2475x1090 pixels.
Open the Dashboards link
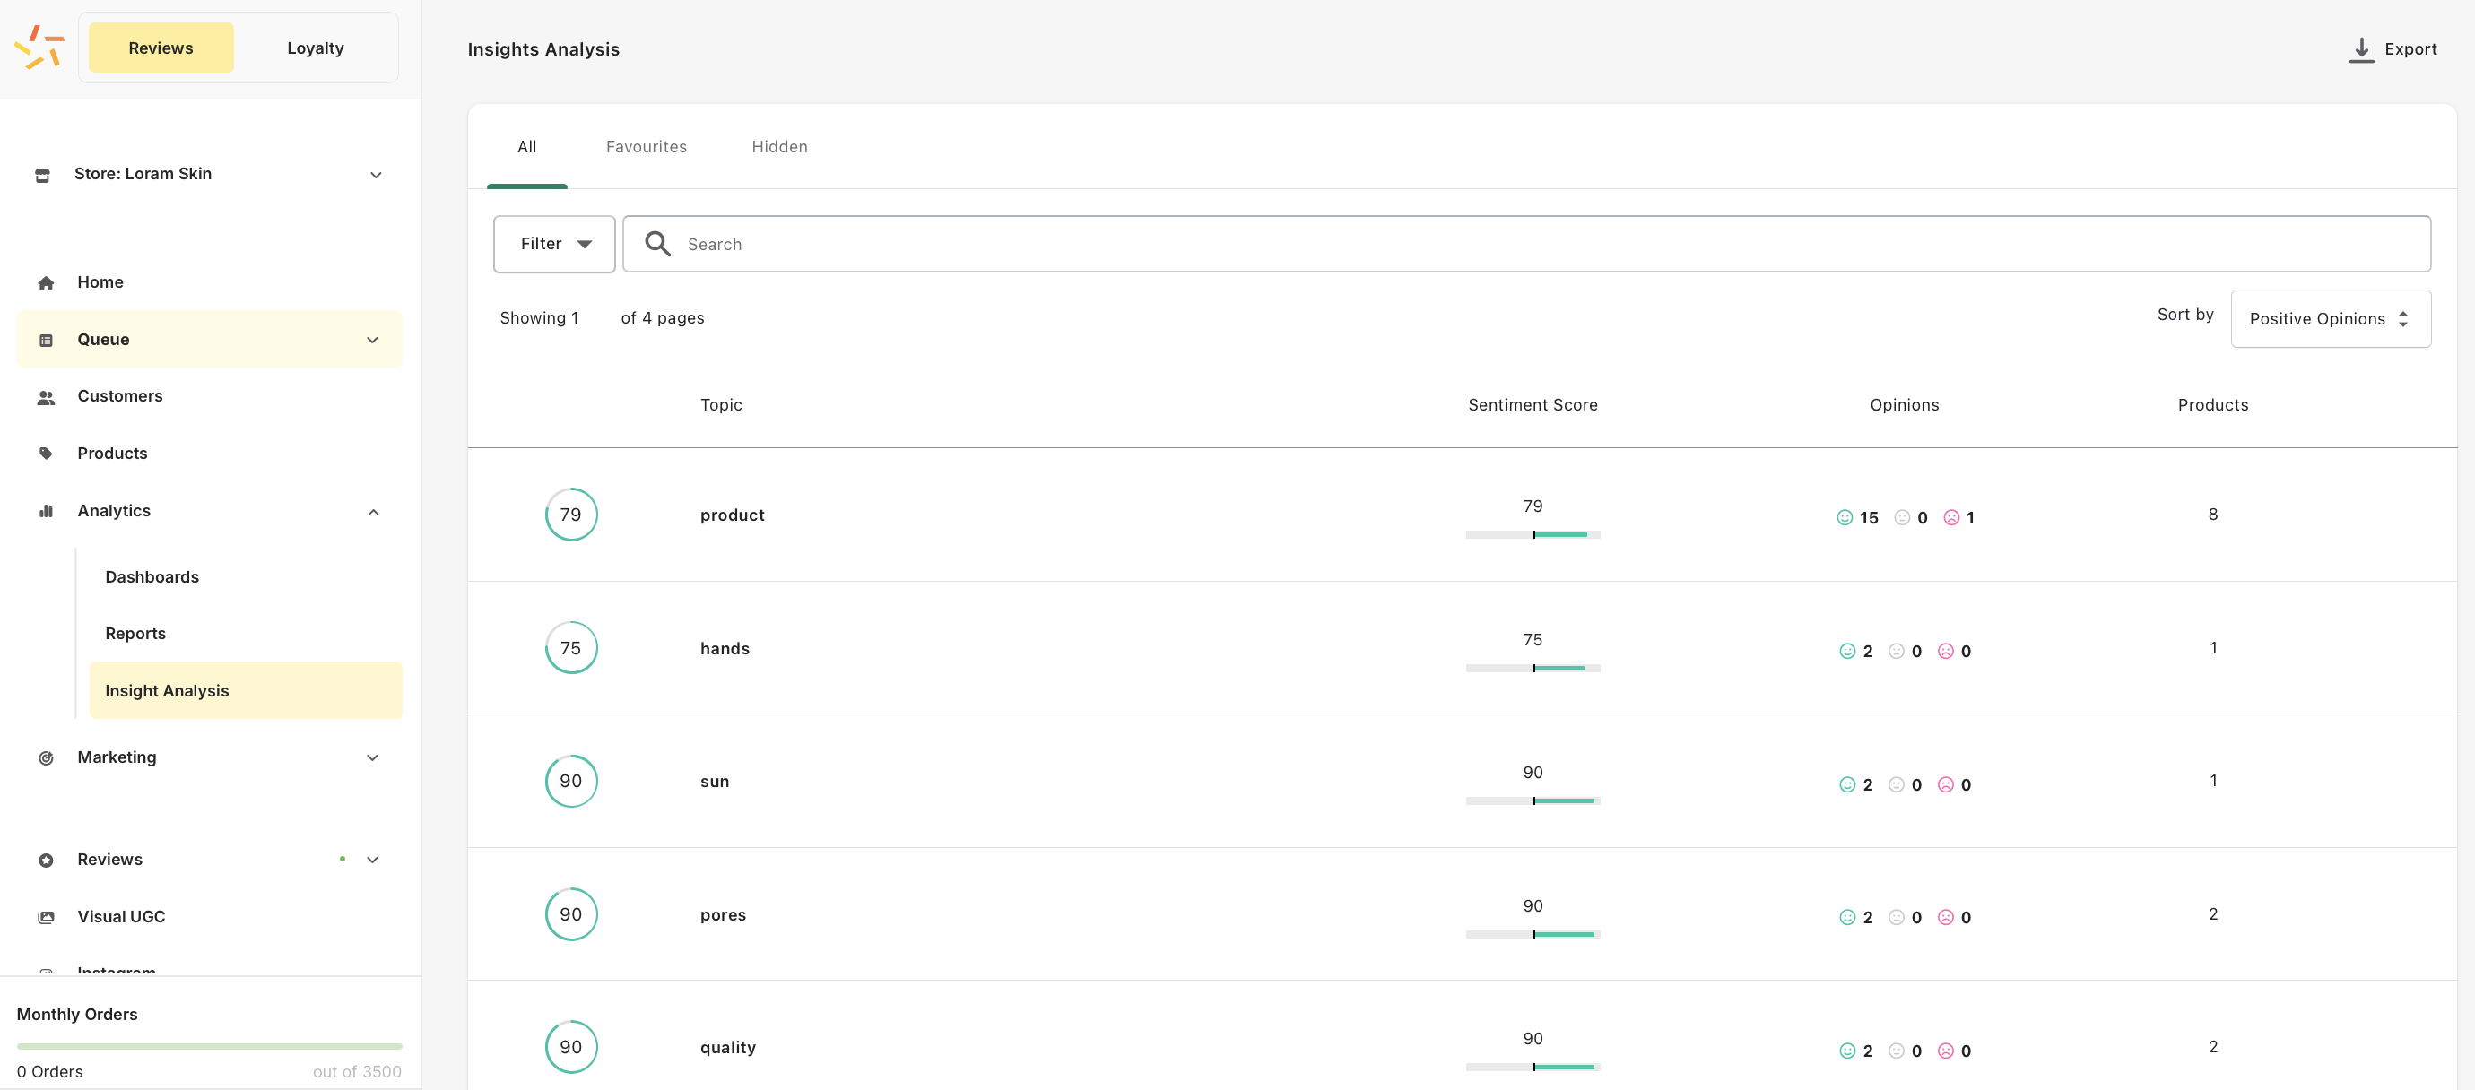tap(152, 577)
